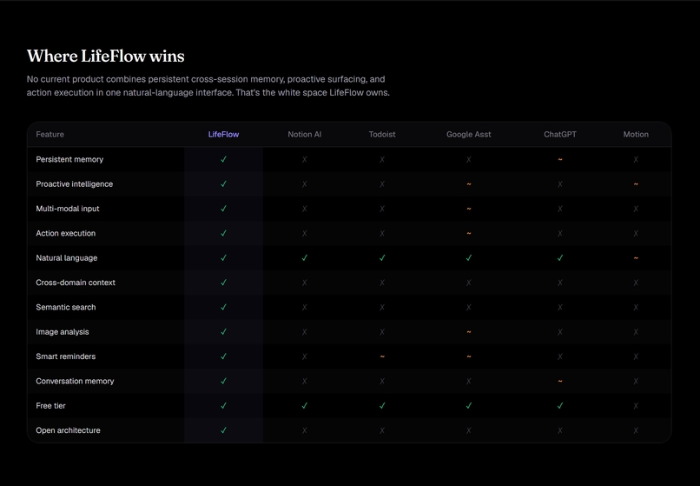The image size is (700, 486).
Task: Select the Action execution row label
Action: click(x=66, y=233)
